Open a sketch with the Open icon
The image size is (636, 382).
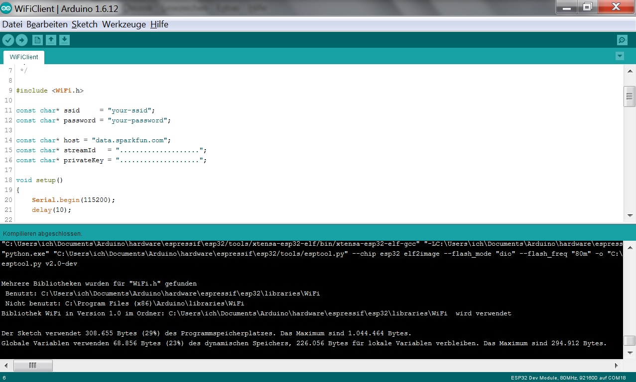click(51, 40)
